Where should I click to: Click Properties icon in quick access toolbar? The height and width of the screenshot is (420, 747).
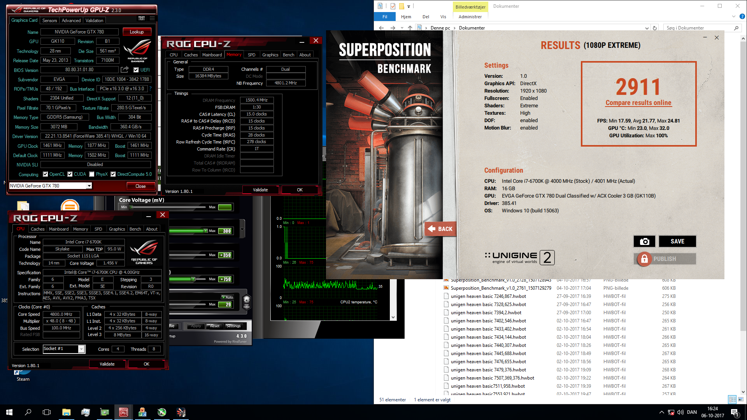(393, 6)
